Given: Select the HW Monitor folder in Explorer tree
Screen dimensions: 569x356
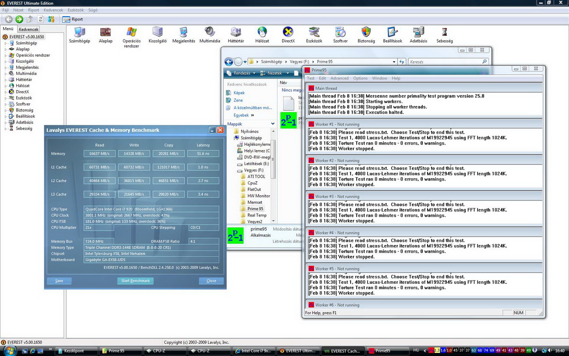Looking at the screenshot, I should click(x=259, y=196).
